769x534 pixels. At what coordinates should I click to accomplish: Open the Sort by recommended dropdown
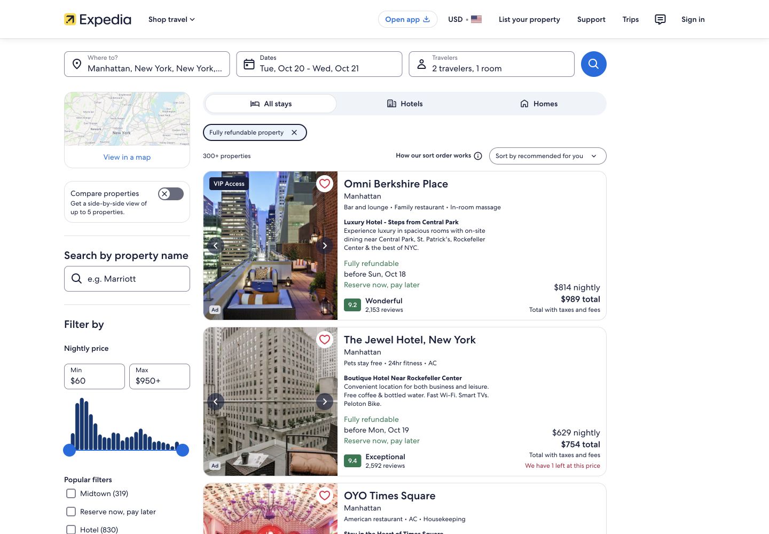point(548,156)
